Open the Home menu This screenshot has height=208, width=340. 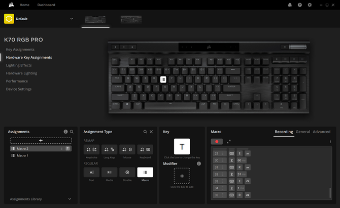pos(24,5)
